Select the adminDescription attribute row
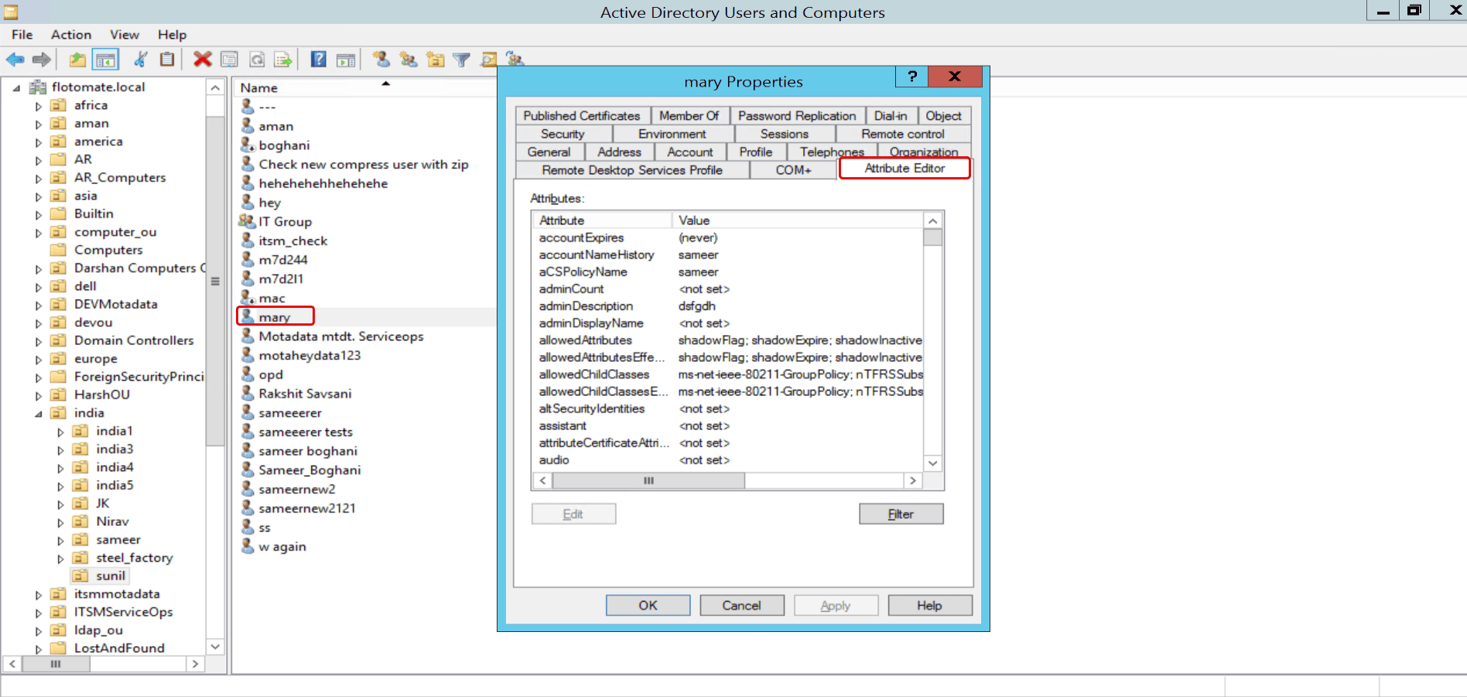1467x697 pixels. pos(586,306)
